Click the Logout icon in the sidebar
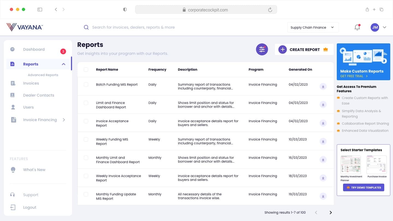393x221 pixels. point(13,207)
